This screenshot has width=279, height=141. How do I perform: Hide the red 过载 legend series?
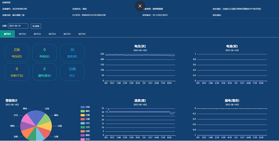(85, 119)
